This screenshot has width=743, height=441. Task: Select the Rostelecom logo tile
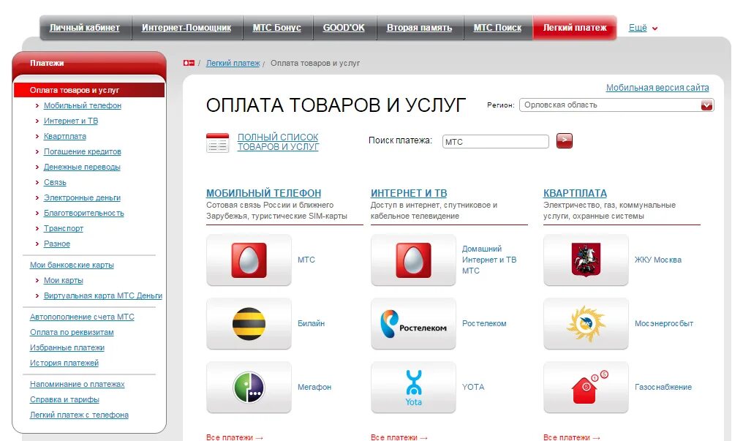[x=413, y=323]
